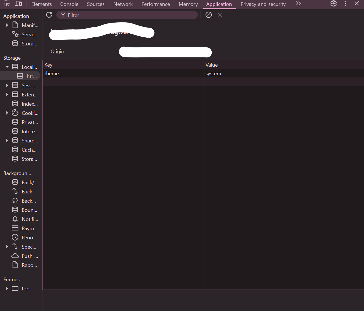Sort by the Value column header

coord(284,65)
